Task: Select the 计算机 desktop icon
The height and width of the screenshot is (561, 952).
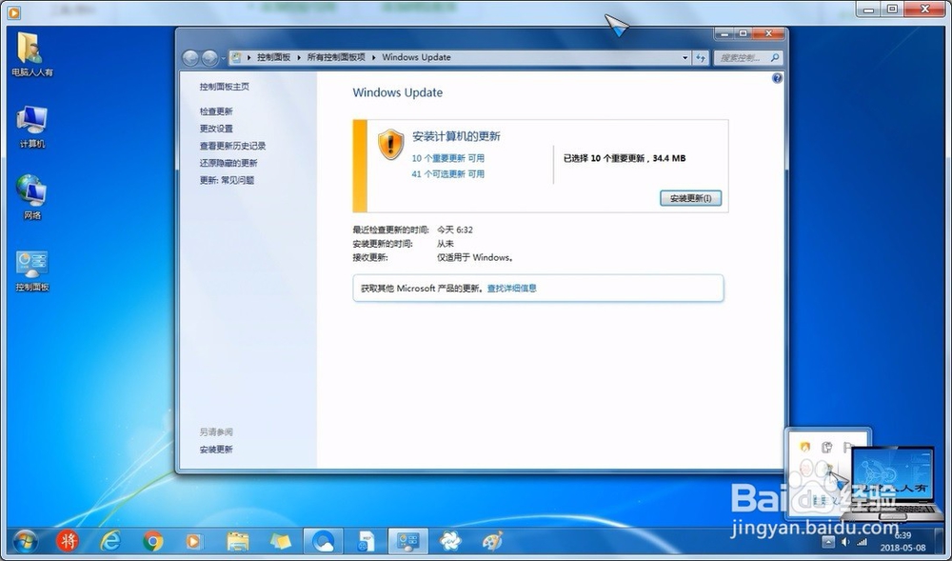Action: [32, 127]
